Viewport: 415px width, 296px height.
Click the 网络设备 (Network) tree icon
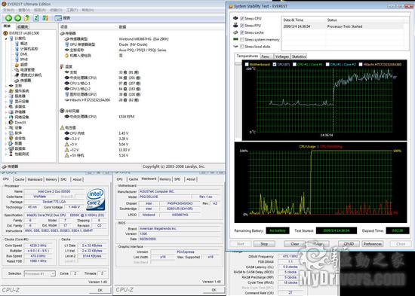point(11,117)
